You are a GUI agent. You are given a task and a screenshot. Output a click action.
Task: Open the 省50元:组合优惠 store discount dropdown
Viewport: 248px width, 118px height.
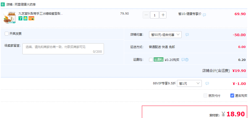pyautogui.click(x=165, y=34)
